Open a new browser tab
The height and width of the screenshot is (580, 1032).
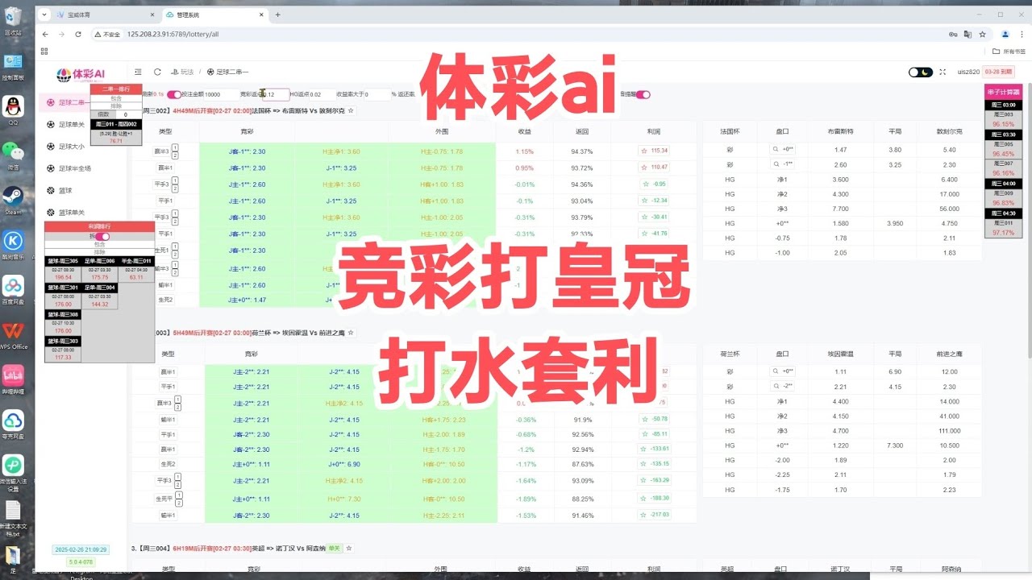278,14
